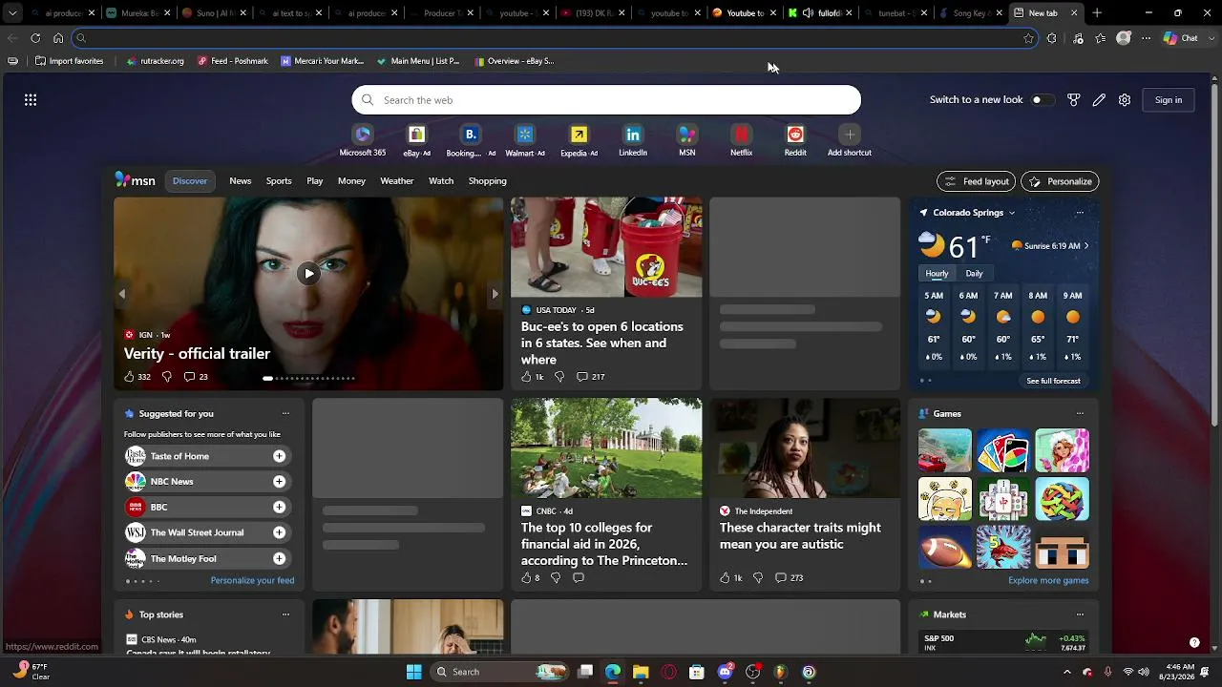The width and height of the screenshot is (1222, 687).
Task: Open the Microsoft 365 shortcut
Action: point(363,139)
